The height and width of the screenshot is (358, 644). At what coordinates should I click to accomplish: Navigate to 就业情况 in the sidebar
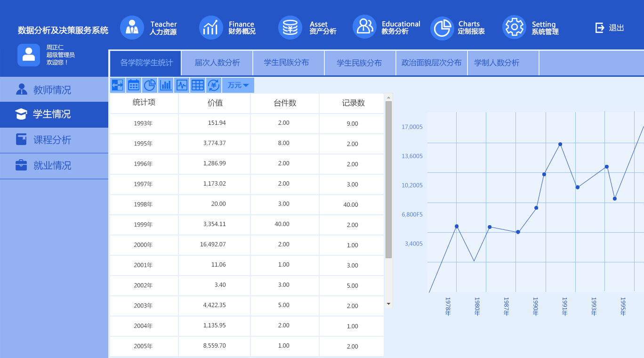point(52,166)
